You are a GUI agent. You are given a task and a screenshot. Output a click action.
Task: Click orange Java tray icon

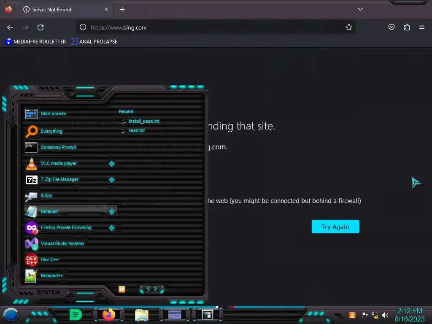[x=352, y=315]
